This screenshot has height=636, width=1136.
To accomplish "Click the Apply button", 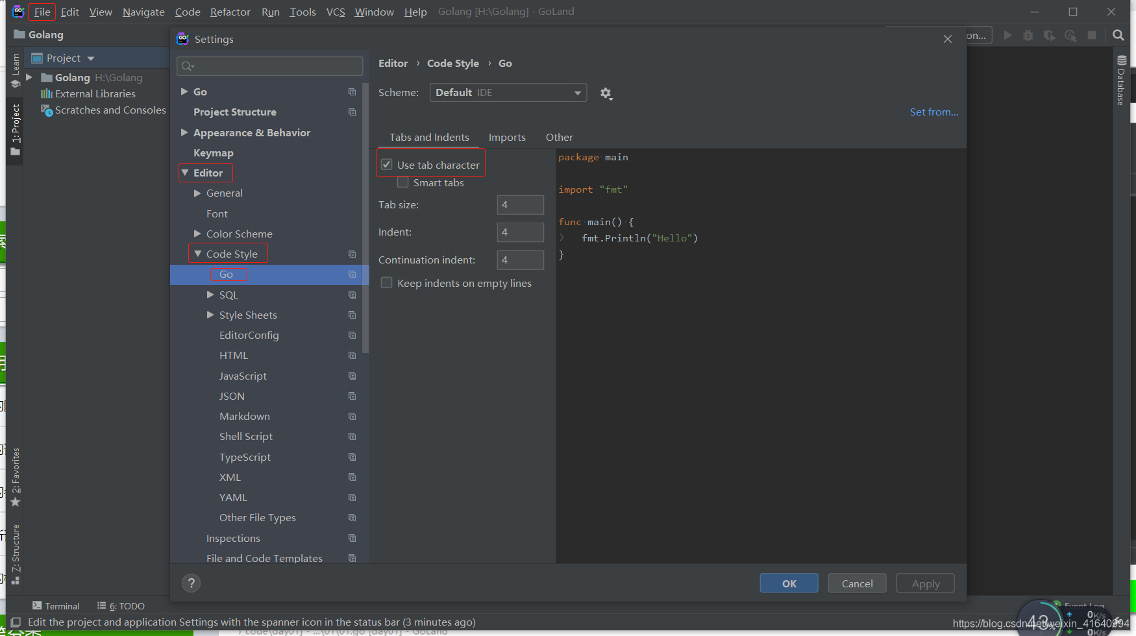I will [925, 583].
